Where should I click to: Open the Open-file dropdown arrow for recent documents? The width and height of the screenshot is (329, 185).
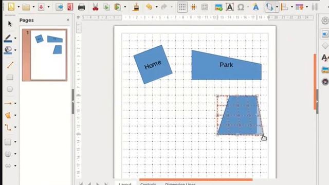(x=33, y=7)
